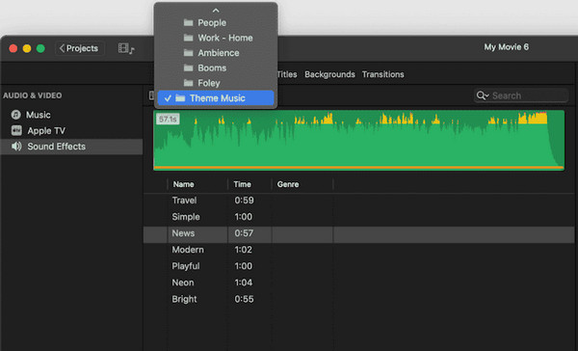Image resolution: width=578 pixels, height=351 pixels.
Task: Select the Neon track row
Action: tap(358, 283)
